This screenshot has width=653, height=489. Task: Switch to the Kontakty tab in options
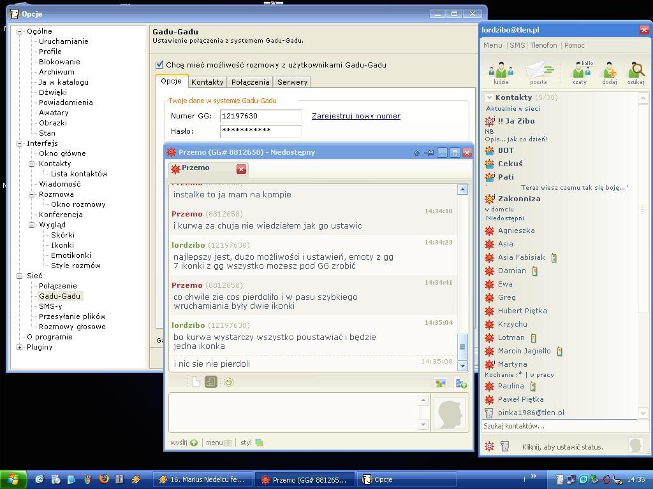point(207,82)
